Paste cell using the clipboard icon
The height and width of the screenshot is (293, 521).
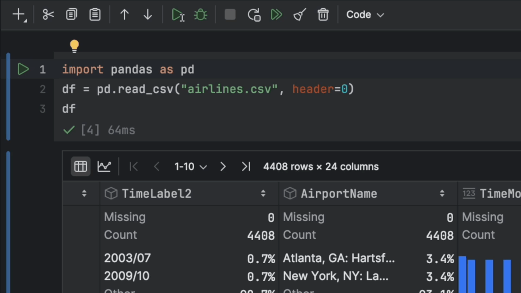click(95, 14)
